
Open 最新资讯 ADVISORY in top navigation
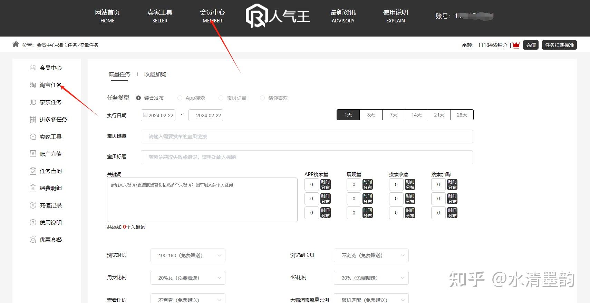tap(343, 16)
